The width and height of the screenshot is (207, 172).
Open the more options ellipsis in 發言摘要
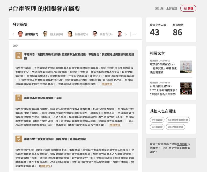134,34
